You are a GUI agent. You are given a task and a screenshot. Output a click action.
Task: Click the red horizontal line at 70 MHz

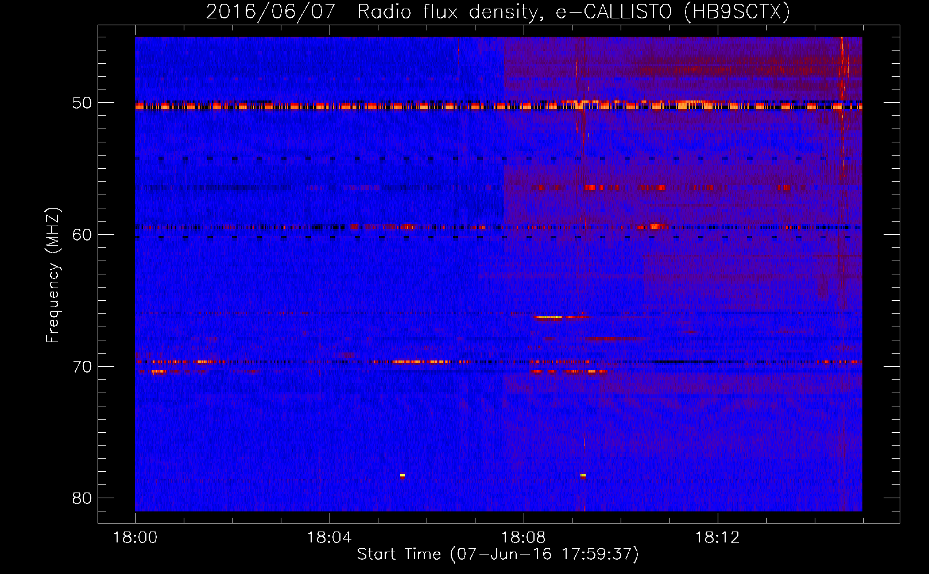(498, 362)
